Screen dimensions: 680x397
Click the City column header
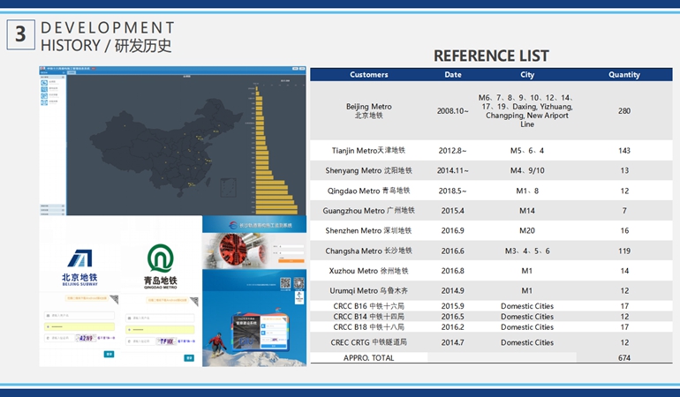(527, 74)
